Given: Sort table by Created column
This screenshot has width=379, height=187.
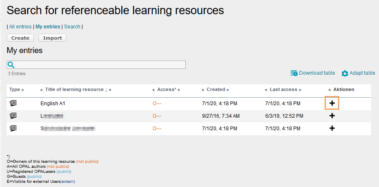Looking at the screenshot, I should coord(215,89).
